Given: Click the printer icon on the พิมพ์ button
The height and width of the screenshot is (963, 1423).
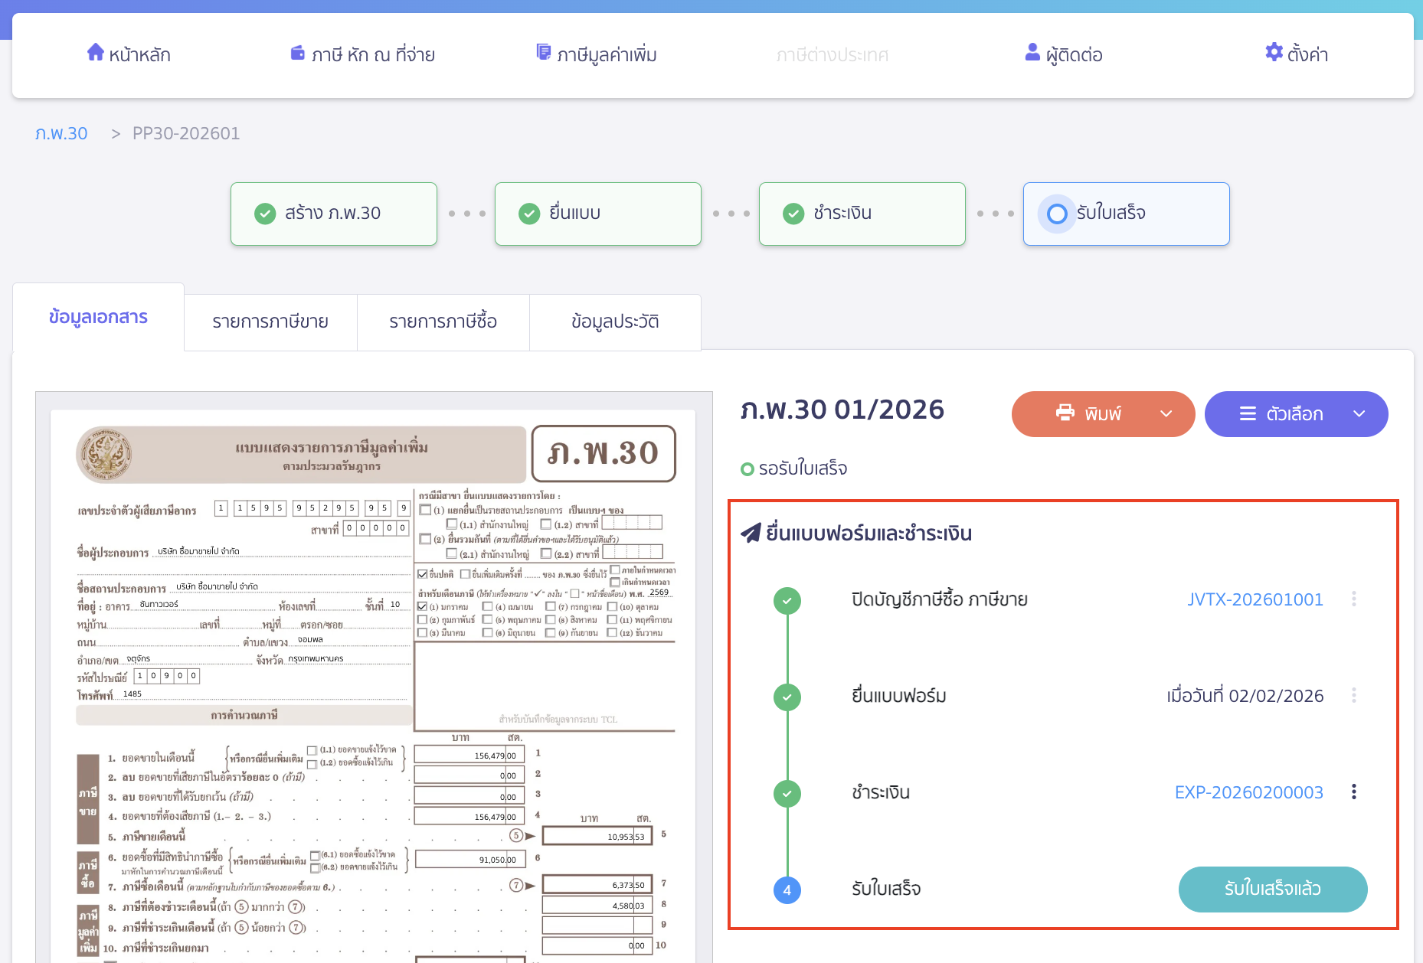Looking at the screenshot, I should pos(1065,413).
